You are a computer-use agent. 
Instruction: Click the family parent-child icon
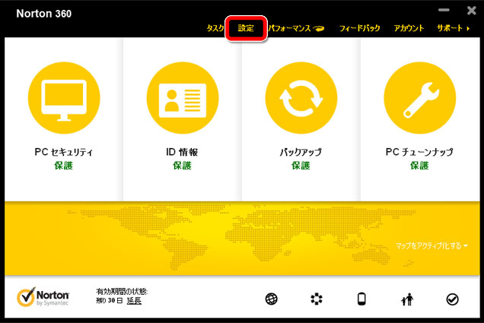coord(407,299)
